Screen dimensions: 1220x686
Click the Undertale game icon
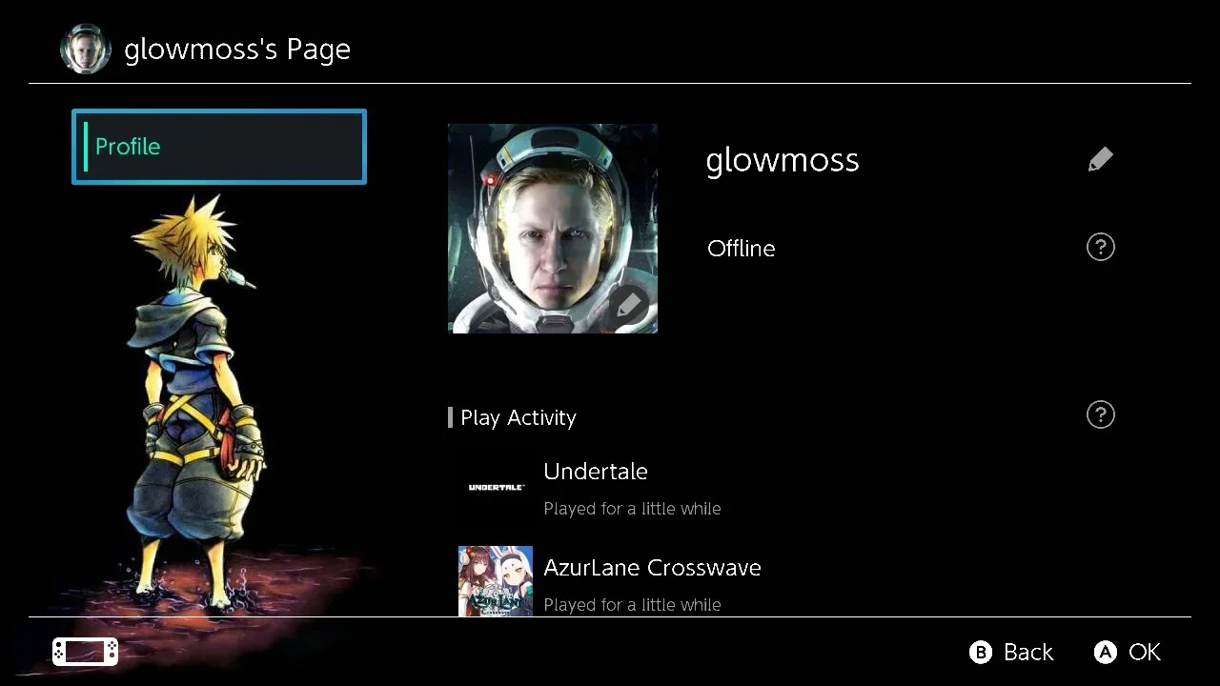[x=496, y=487]
